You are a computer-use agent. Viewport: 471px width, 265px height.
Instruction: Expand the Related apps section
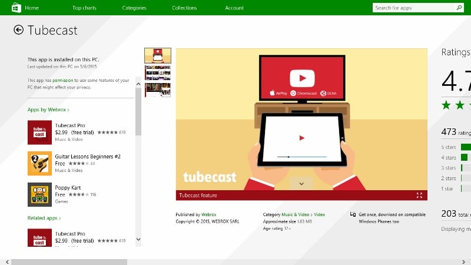click(x=44, y=218)
